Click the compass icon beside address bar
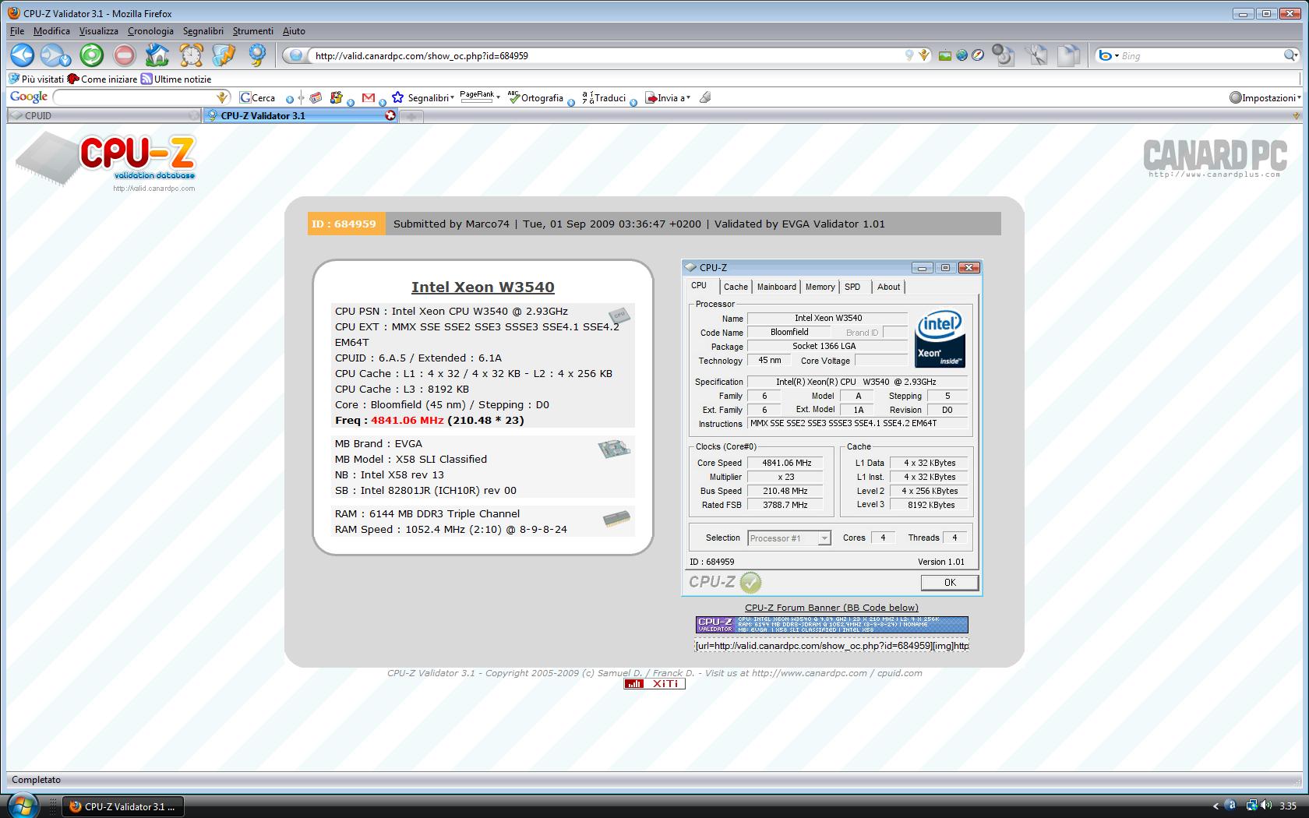 point(978,55)
